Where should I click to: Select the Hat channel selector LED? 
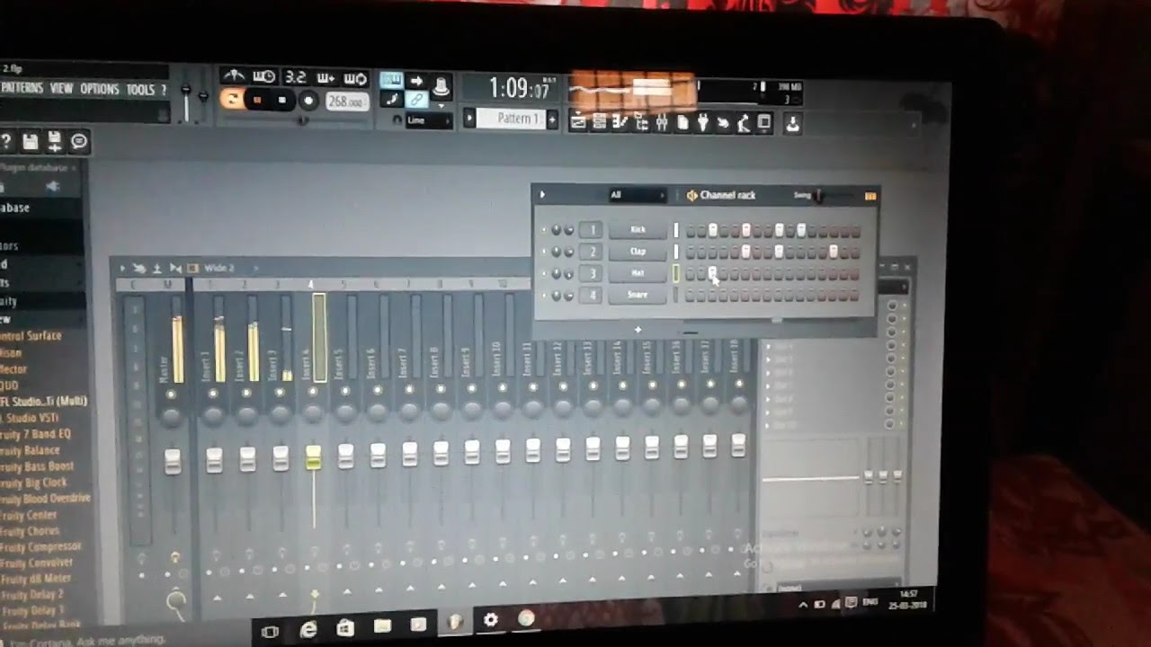[x=676, y=273]
